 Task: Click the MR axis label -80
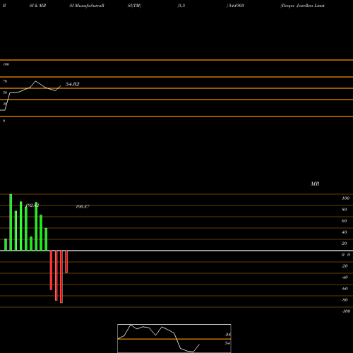(345, 300)
